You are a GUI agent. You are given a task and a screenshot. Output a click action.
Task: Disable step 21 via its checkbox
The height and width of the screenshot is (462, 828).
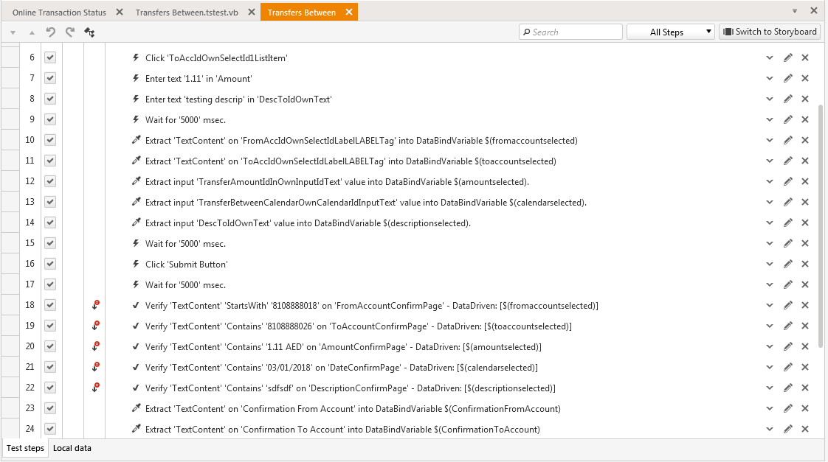pos(50,367)
